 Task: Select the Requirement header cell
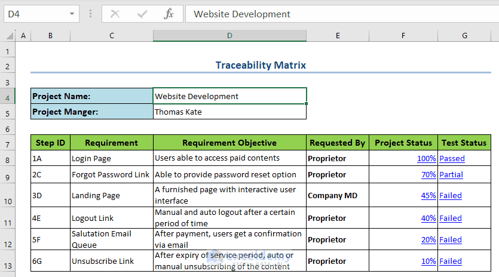[x=112, y=143]
